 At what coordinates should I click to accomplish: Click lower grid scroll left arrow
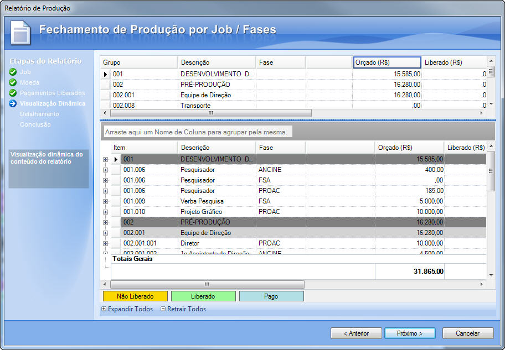click(104, 284)
